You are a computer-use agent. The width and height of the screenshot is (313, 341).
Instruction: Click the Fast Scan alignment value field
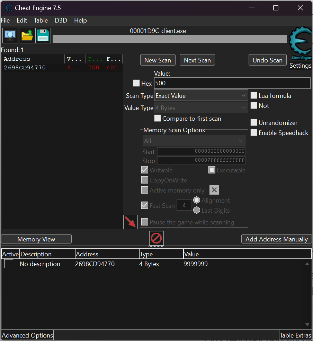tap(184, 205)
